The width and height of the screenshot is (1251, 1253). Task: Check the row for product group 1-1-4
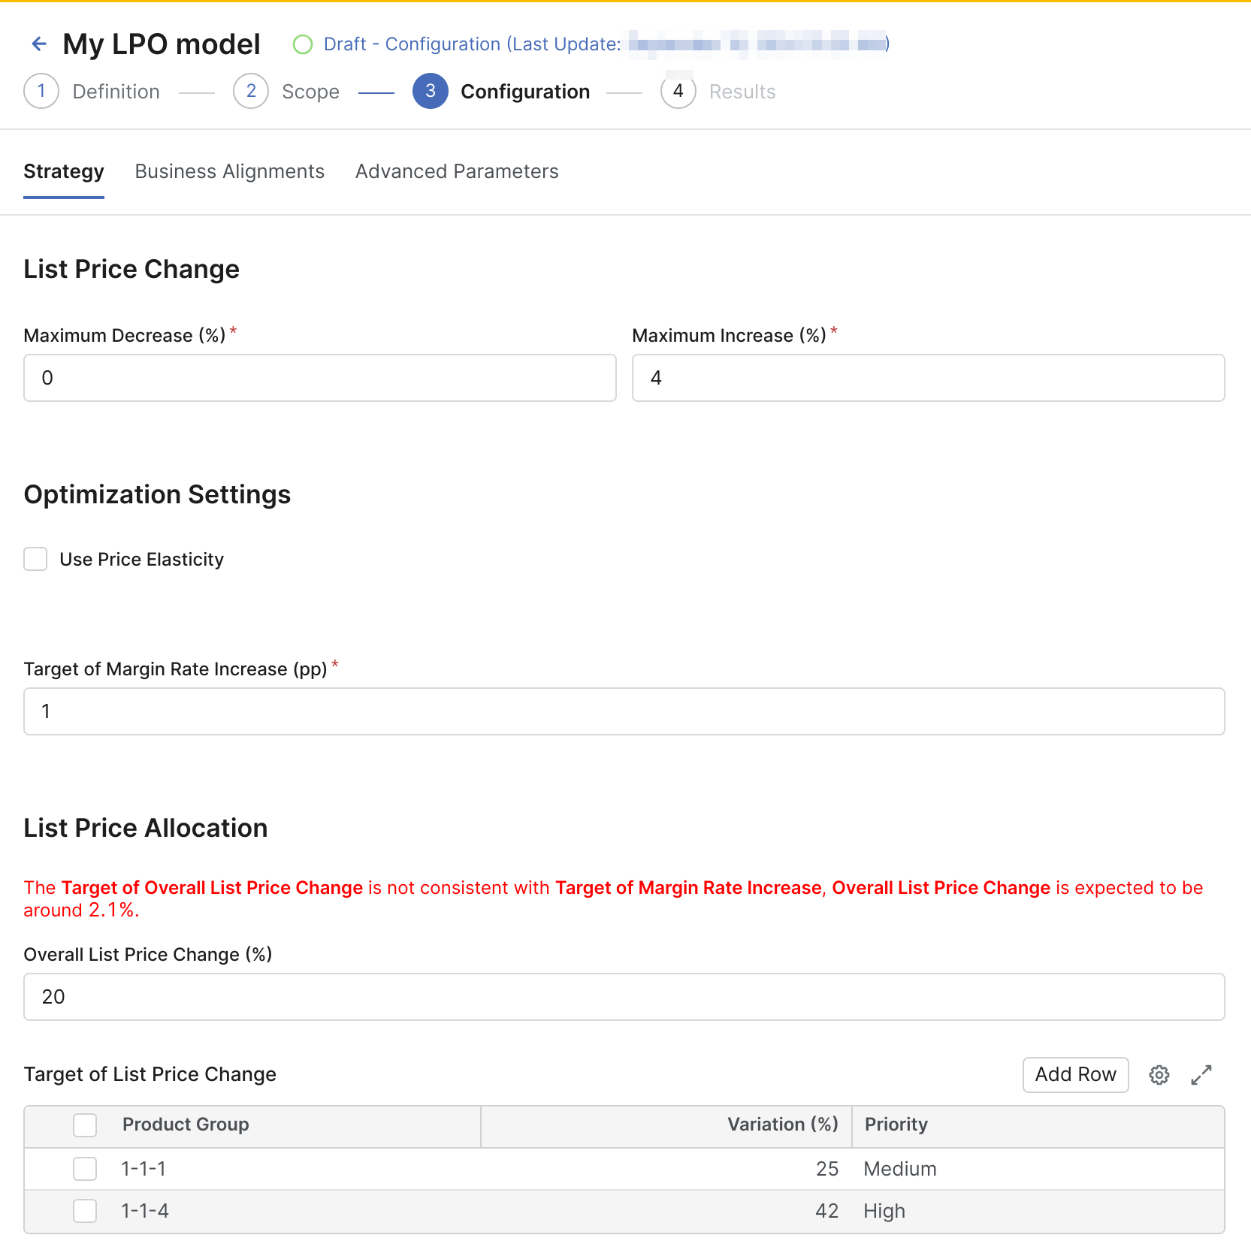(x=85, y=1211)
